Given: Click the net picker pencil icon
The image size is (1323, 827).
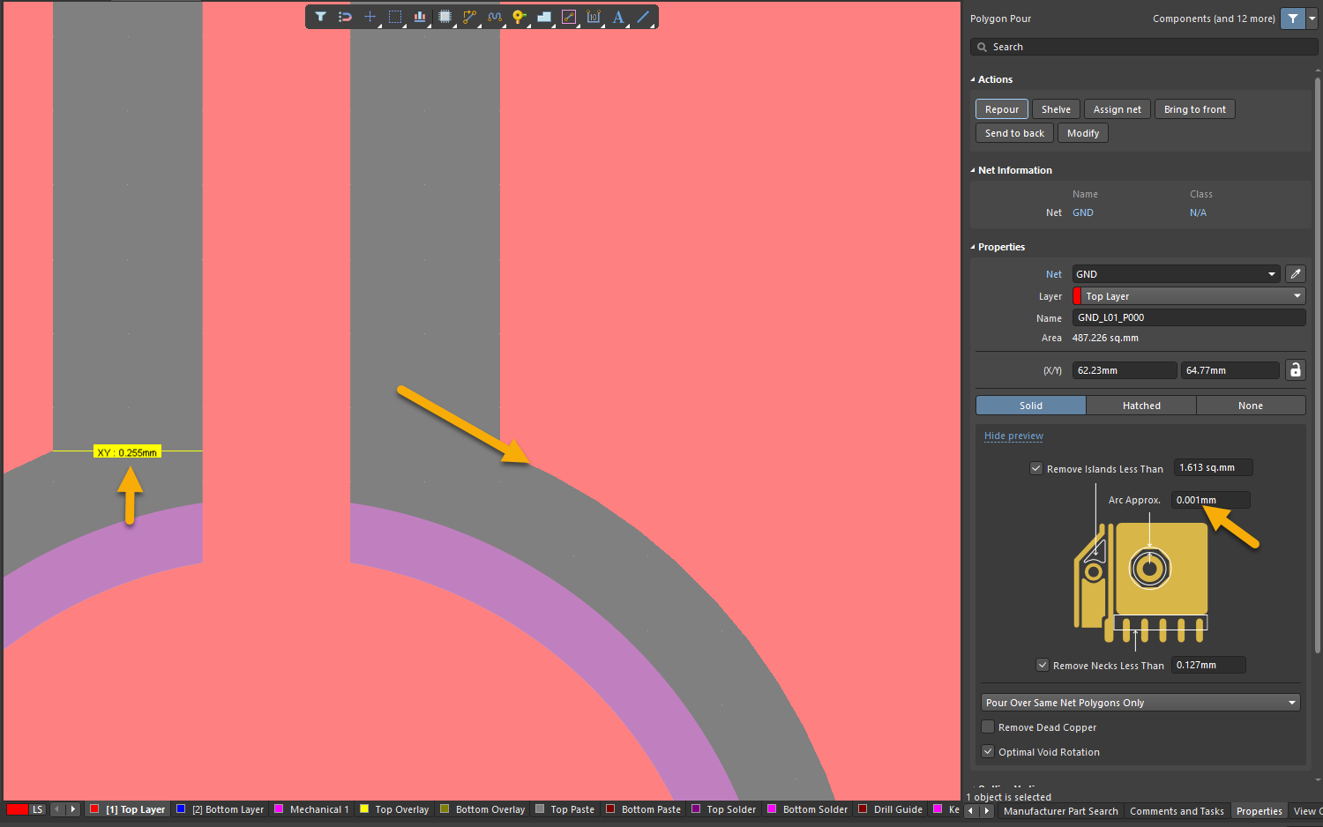Looking at the screenshot, I should [x=1296, y=274].
